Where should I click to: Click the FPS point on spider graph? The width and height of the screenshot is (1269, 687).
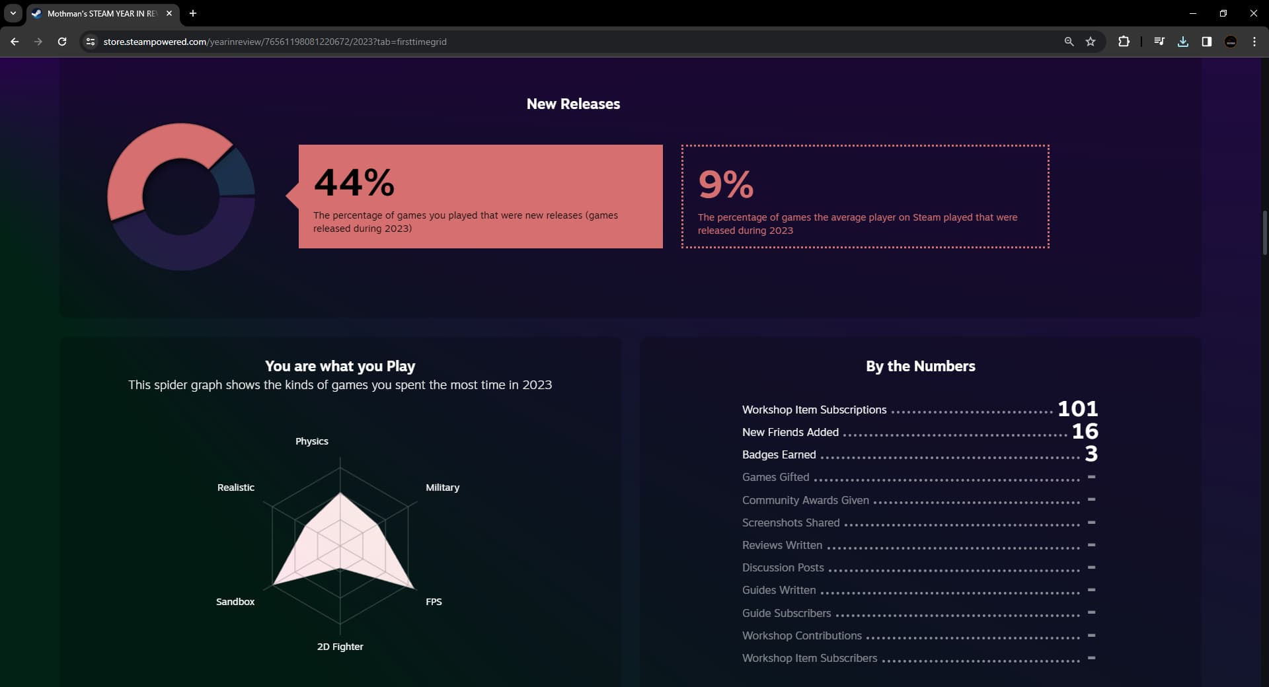click(413, 588)
